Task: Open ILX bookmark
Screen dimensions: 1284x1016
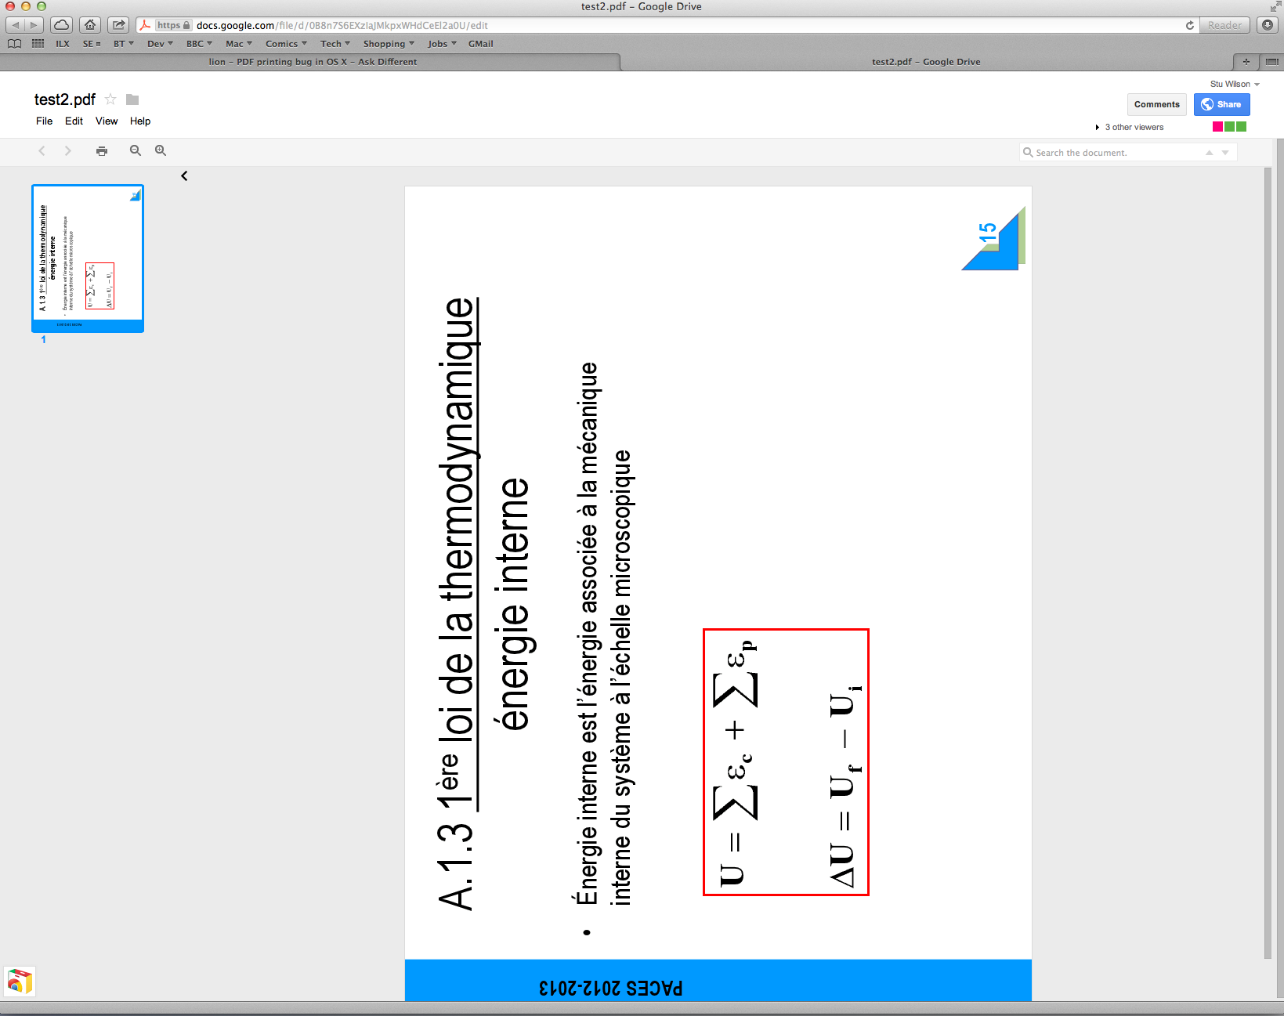Action: (63, 44)
